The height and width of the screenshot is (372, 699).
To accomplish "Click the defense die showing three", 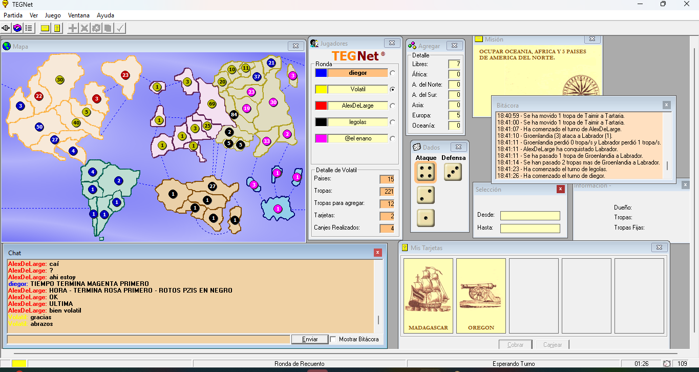I will click(453, 172).
